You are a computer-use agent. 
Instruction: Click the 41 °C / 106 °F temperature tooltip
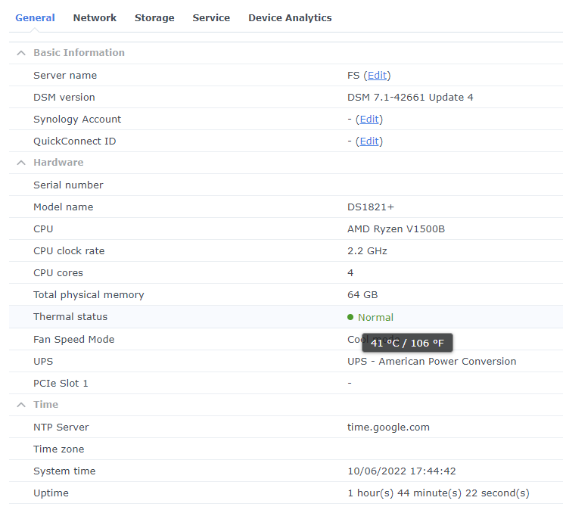tap(407, 344)
